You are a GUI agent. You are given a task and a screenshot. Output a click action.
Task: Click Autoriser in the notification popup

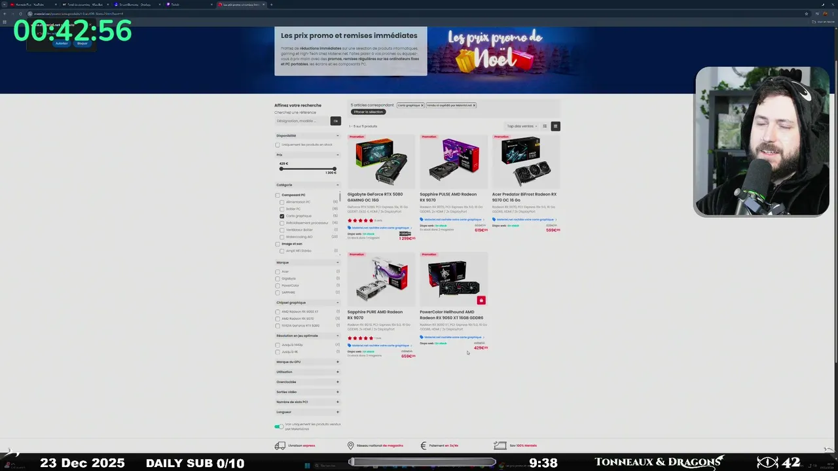(x=62, y=43)
